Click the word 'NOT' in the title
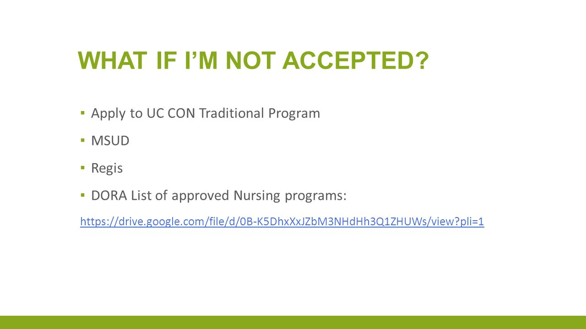 pyautogui.click(x=251, y=61)
